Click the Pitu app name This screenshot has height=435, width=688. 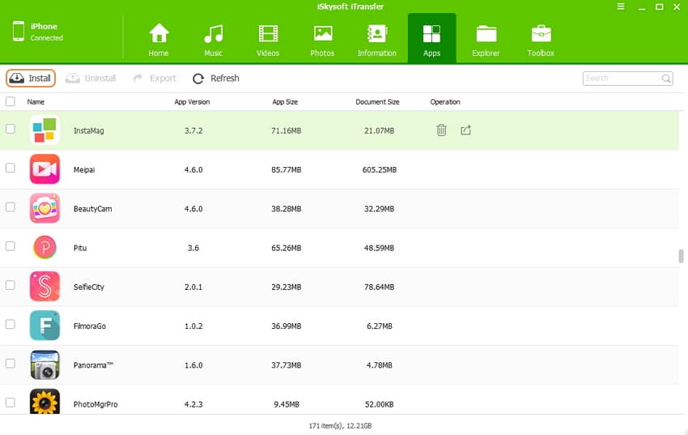click(80, 248)
